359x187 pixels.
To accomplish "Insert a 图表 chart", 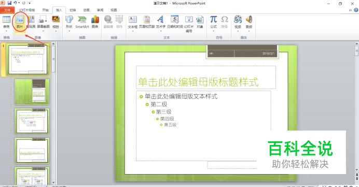I will click(95, 22).
